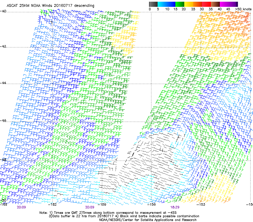Click the '30' label under the color scale
253x222 pixels.
click(202, 9)
